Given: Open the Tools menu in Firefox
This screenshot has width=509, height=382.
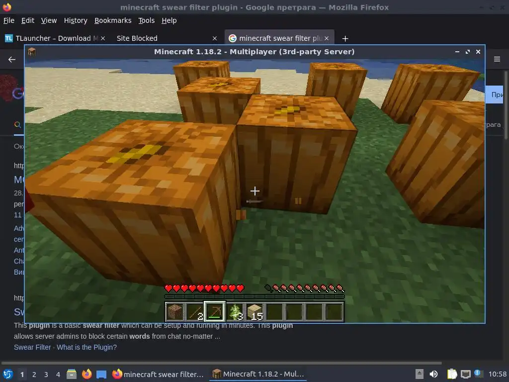Looking at the screenshot, I should [147, 20].
